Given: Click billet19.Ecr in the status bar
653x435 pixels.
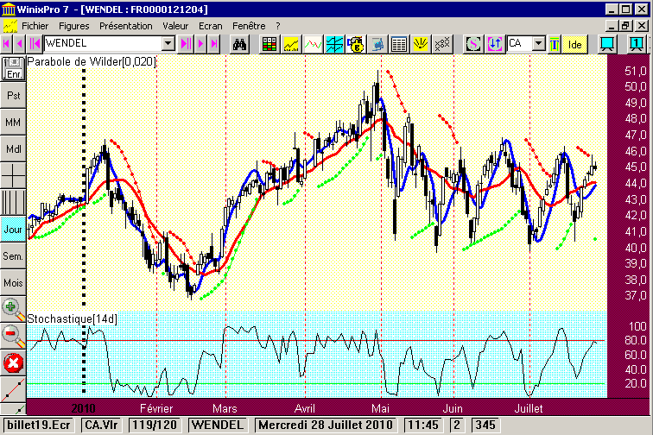Looking at the screenshot, I should 39,425.
